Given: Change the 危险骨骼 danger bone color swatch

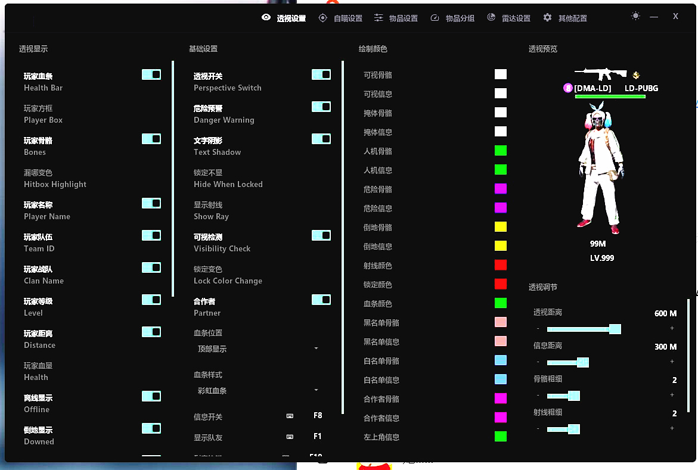Looking at the screenshot, I should (x=500, y=189).
